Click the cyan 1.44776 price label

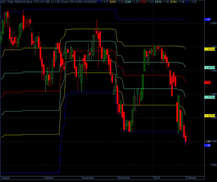(x=210, y=68)
